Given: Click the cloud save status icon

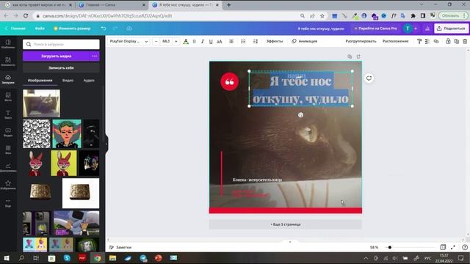Looking at the screenshot, I should [129, 29].
